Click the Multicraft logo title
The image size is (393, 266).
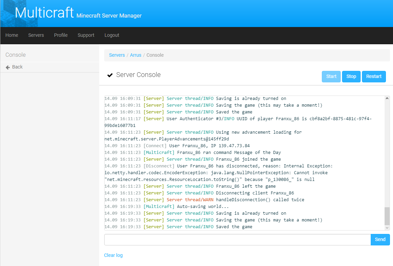click(45, 13)
